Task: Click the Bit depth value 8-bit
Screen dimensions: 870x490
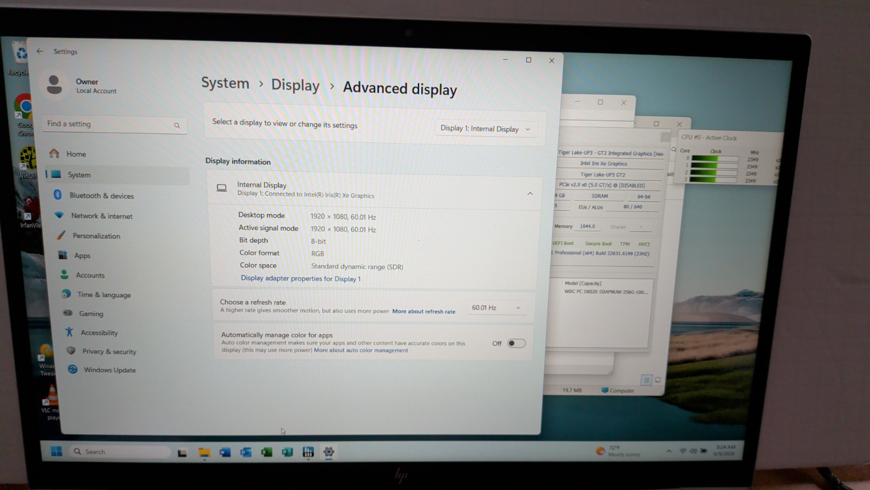Action: coord(318,241)
